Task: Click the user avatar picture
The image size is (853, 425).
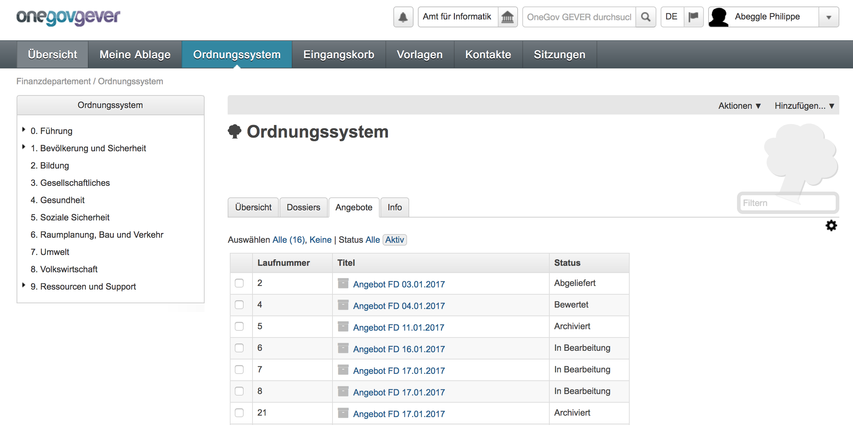Action: pyautogui.click(x=719, y=17)
